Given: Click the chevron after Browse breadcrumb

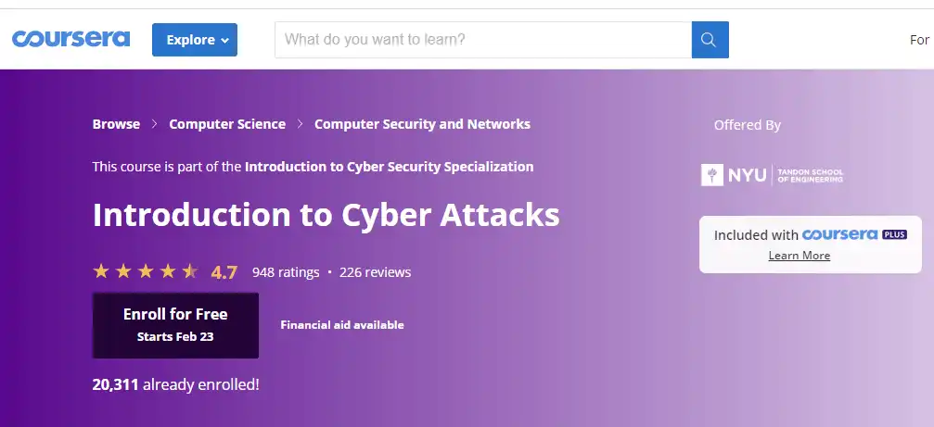Looking at the screenshot, I should 154,124.
